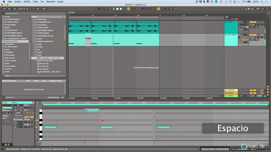
Task: Open the All Channels dropdown
Action: tap(243, 37)
